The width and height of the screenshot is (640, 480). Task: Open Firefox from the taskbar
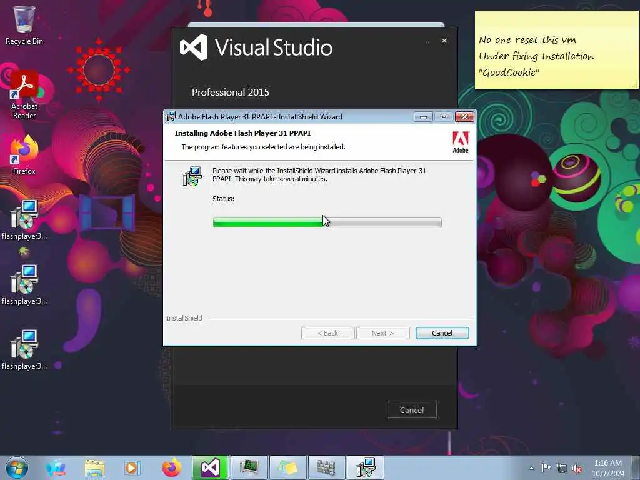click(x=171, y=468)
